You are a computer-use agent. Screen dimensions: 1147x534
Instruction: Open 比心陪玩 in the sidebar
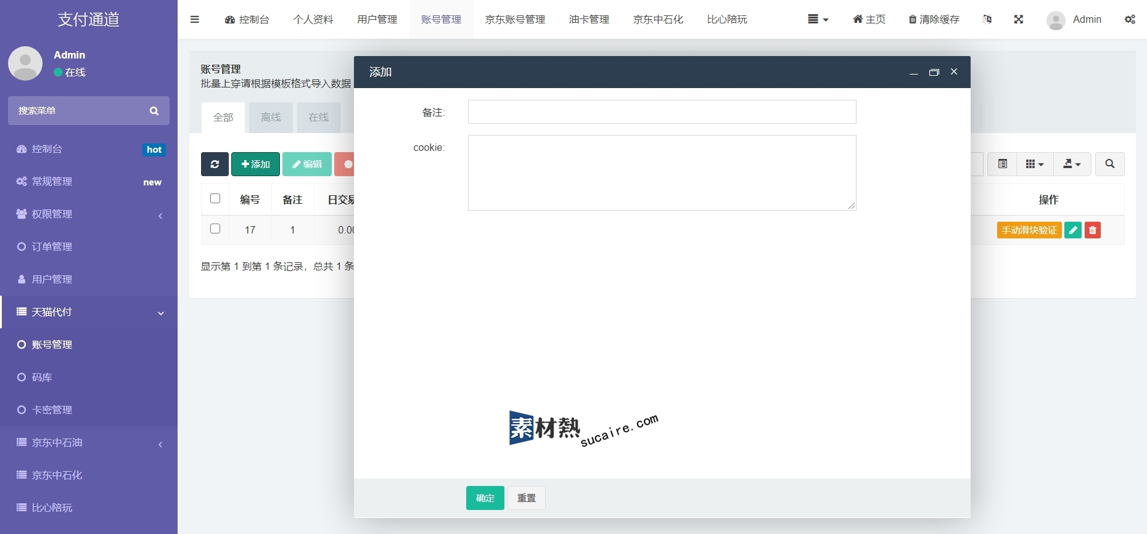(x=89, y=508)
